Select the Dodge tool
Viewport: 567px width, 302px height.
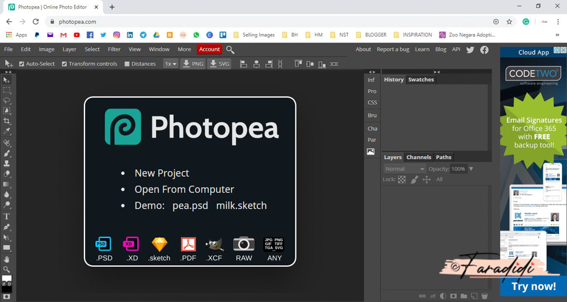[6, 204]
